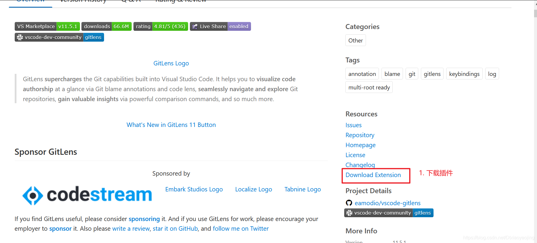
Task: Click the vscode-dev-community gitlens badge under VS Marketplace
Action: coord(59,37)
